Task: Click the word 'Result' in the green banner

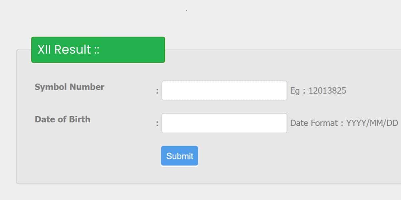Action: pos(73,50)
